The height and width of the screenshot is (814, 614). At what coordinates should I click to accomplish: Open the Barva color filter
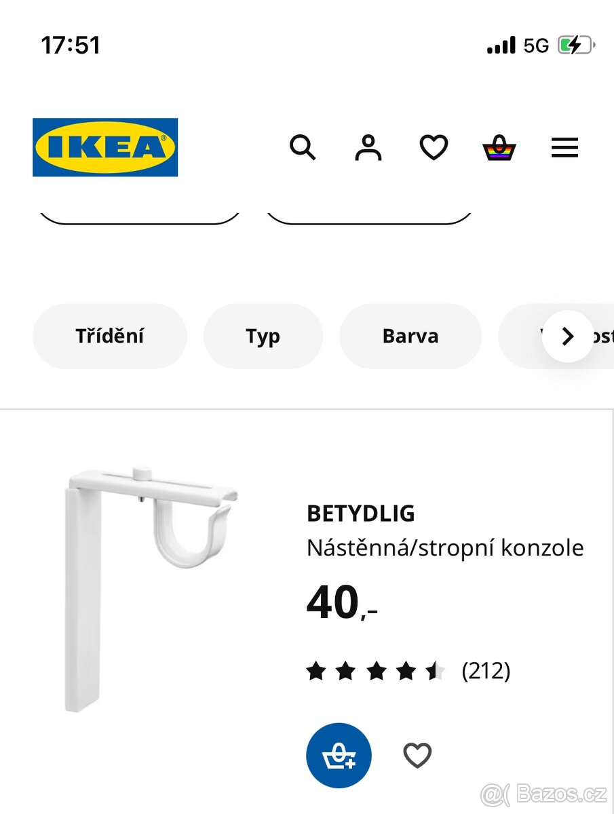tap(410, 336)
